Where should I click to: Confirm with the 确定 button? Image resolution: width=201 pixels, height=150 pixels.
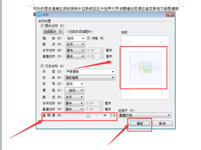point(140,124)
